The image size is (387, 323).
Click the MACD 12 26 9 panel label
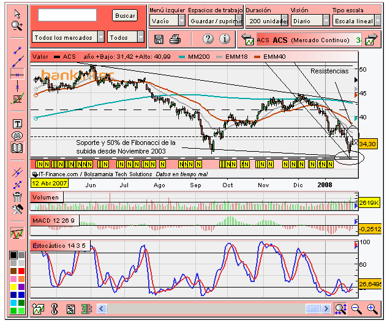(x=54, y=221)
